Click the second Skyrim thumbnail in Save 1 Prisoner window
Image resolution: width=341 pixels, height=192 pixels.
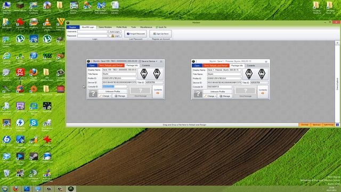[262, 74]
